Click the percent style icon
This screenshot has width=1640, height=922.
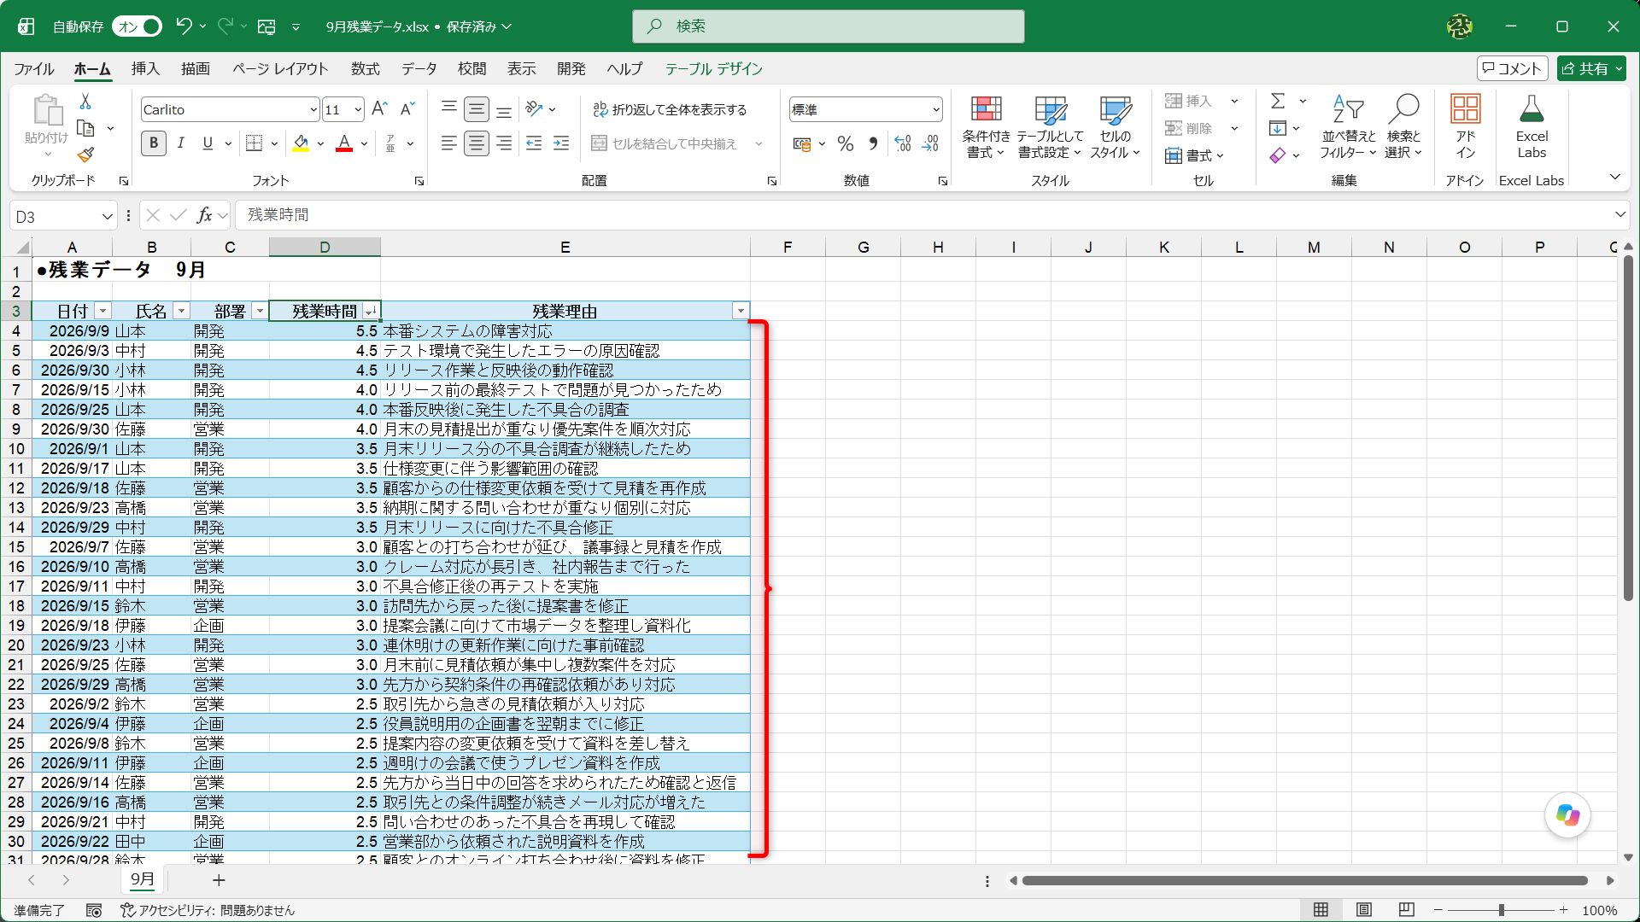click(x=846, y=143)
